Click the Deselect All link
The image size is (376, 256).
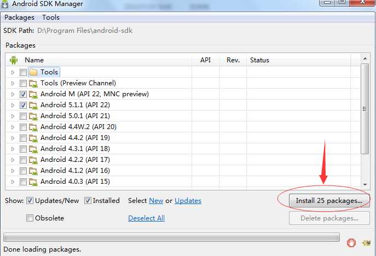(146, 218)
